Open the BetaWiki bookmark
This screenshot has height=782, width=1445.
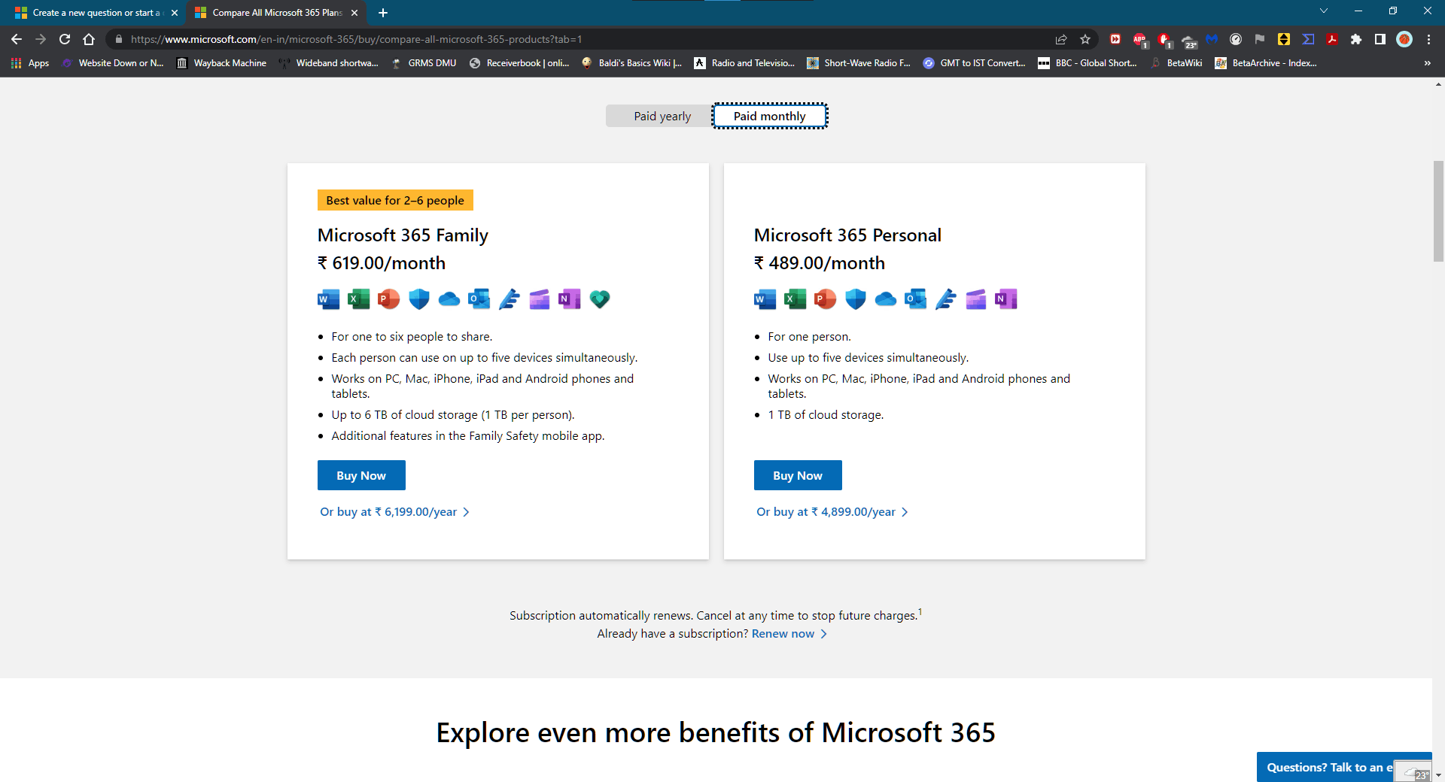click(1176, 63)
